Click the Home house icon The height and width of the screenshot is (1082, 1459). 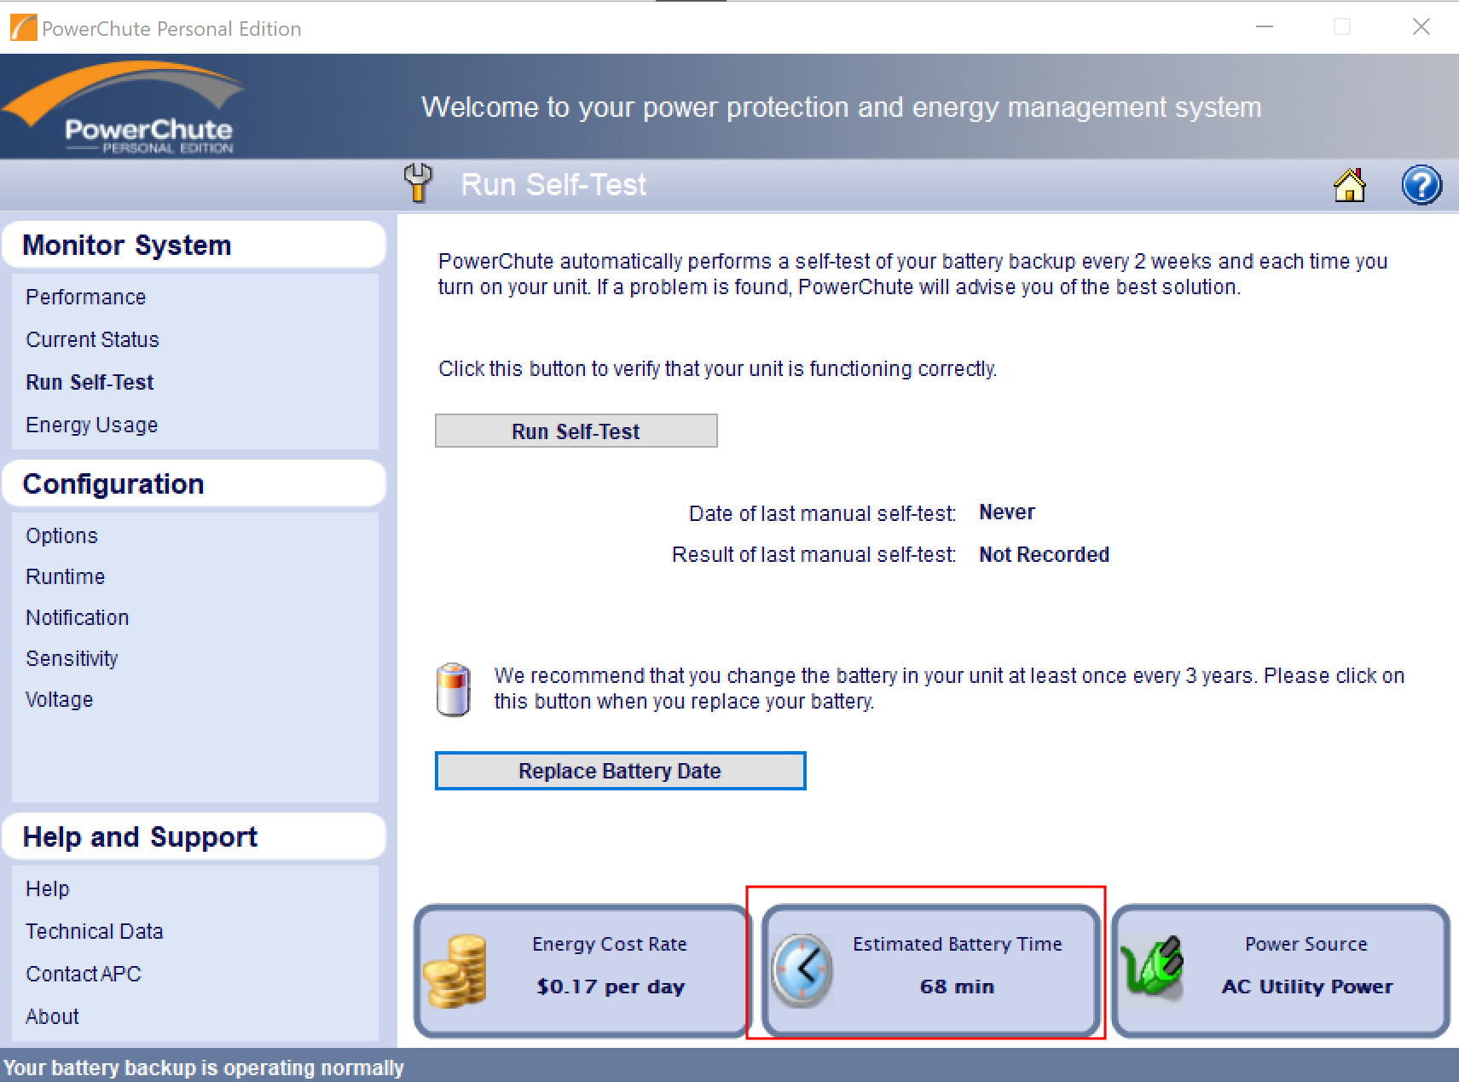[x=1350, y=185]
